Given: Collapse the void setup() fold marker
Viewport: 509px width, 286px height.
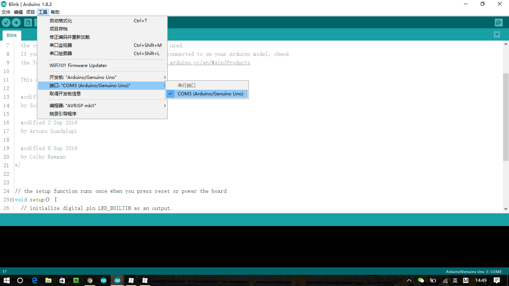Looking at the screenshot, I should 12,200.
